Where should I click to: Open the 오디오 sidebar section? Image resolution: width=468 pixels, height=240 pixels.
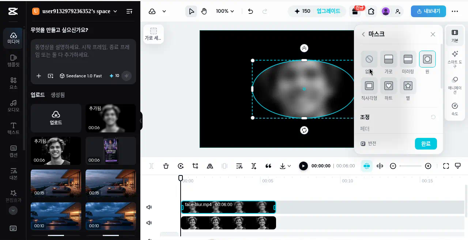[14, 106]
